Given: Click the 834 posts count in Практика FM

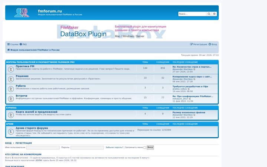Looking at the screenshot, I should click(163, 68).
